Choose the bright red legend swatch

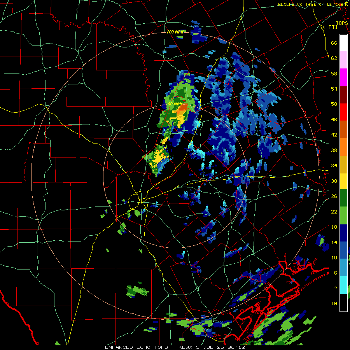point(343,112)
